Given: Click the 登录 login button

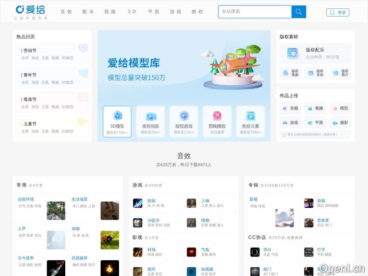Looking at the screenshot, I should (338, 12).
